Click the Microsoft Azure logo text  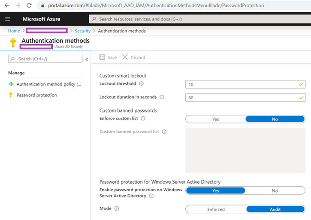pos(42,19)
